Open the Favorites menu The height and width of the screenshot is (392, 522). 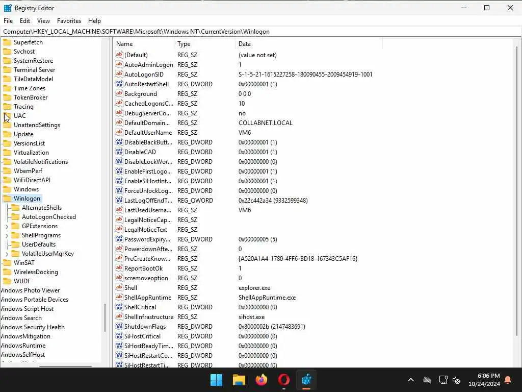[x=69, y=20]
